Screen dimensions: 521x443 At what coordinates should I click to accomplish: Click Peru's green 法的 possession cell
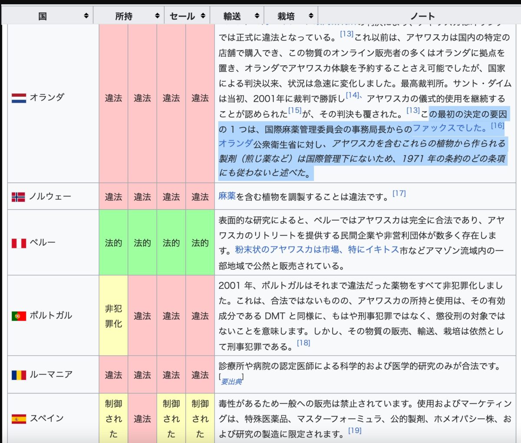click(113, 243)
